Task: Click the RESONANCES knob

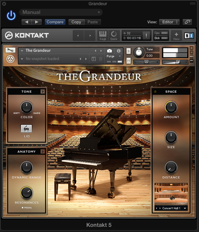Action: 27,193
